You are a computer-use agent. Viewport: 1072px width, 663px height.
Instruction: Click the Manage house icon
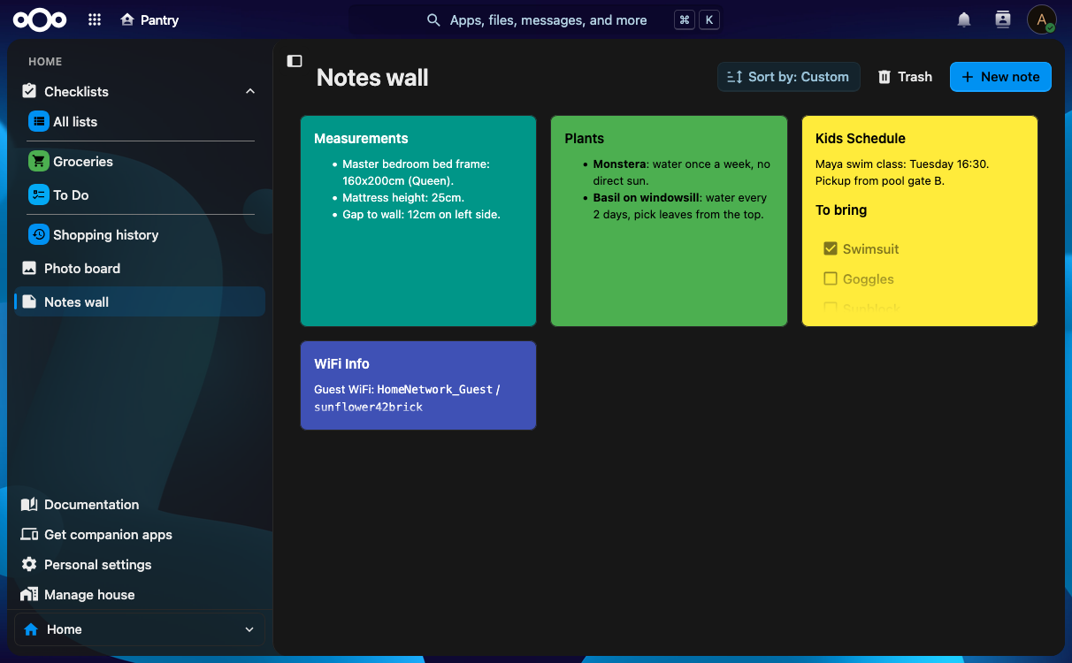pos(29,595)
